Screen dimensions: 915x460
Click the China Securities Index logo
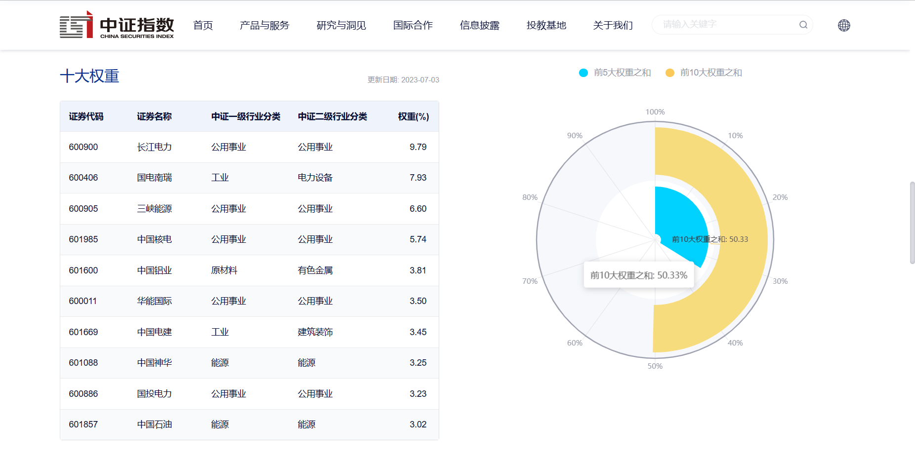pos(117,25)
